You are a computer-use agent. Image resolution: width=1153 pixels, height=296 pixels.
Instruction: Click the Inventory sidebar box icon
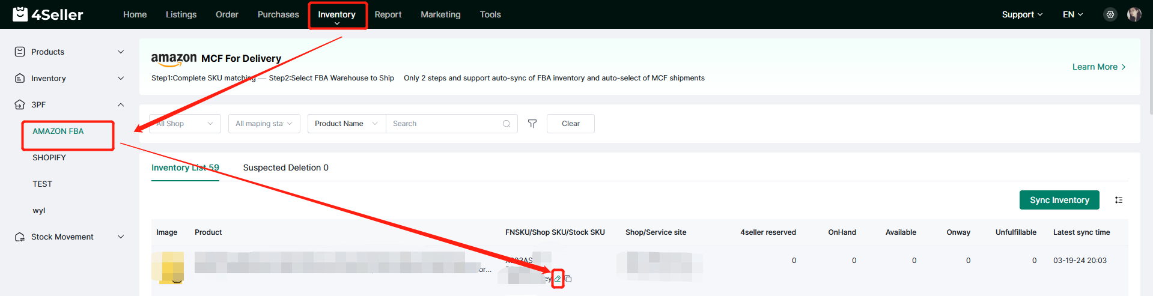tap(20, 78)
